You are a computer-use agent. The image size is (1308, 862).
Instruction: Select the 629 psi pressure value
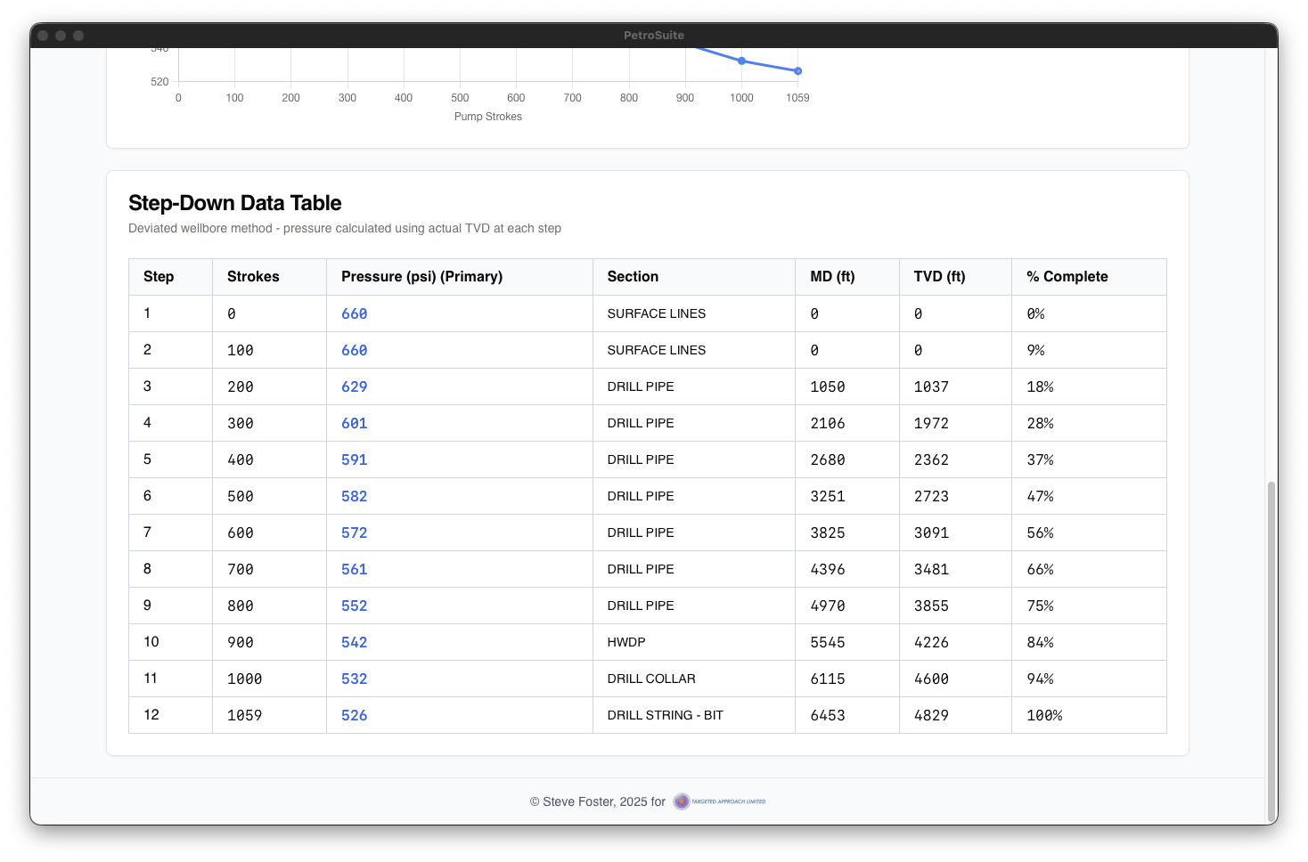(x=354, y=386)
